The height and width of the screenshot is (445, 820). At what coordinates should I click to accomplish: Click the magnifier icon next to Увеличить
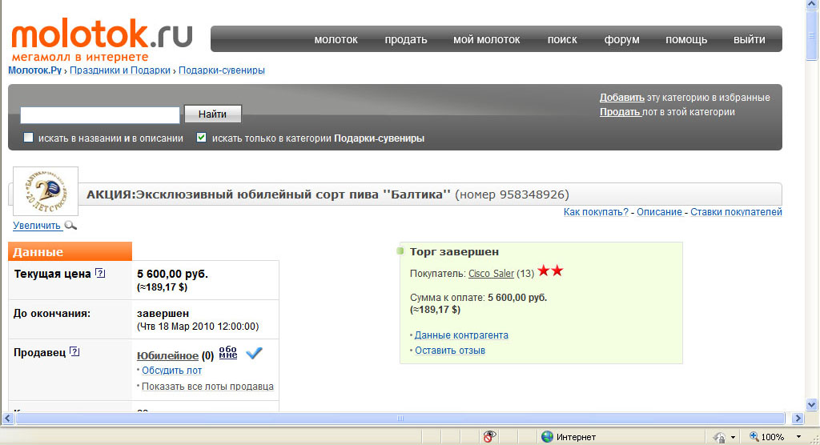coord(70,227)
